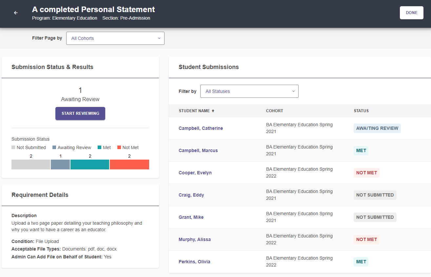The image size is (431, 277).
Task: Open Campbell, Catherine's submission
Action: [x=201, y=128]
